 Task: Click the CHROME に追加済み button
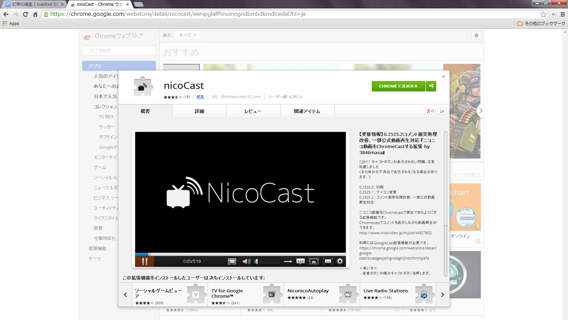click(x=398, y=86)
